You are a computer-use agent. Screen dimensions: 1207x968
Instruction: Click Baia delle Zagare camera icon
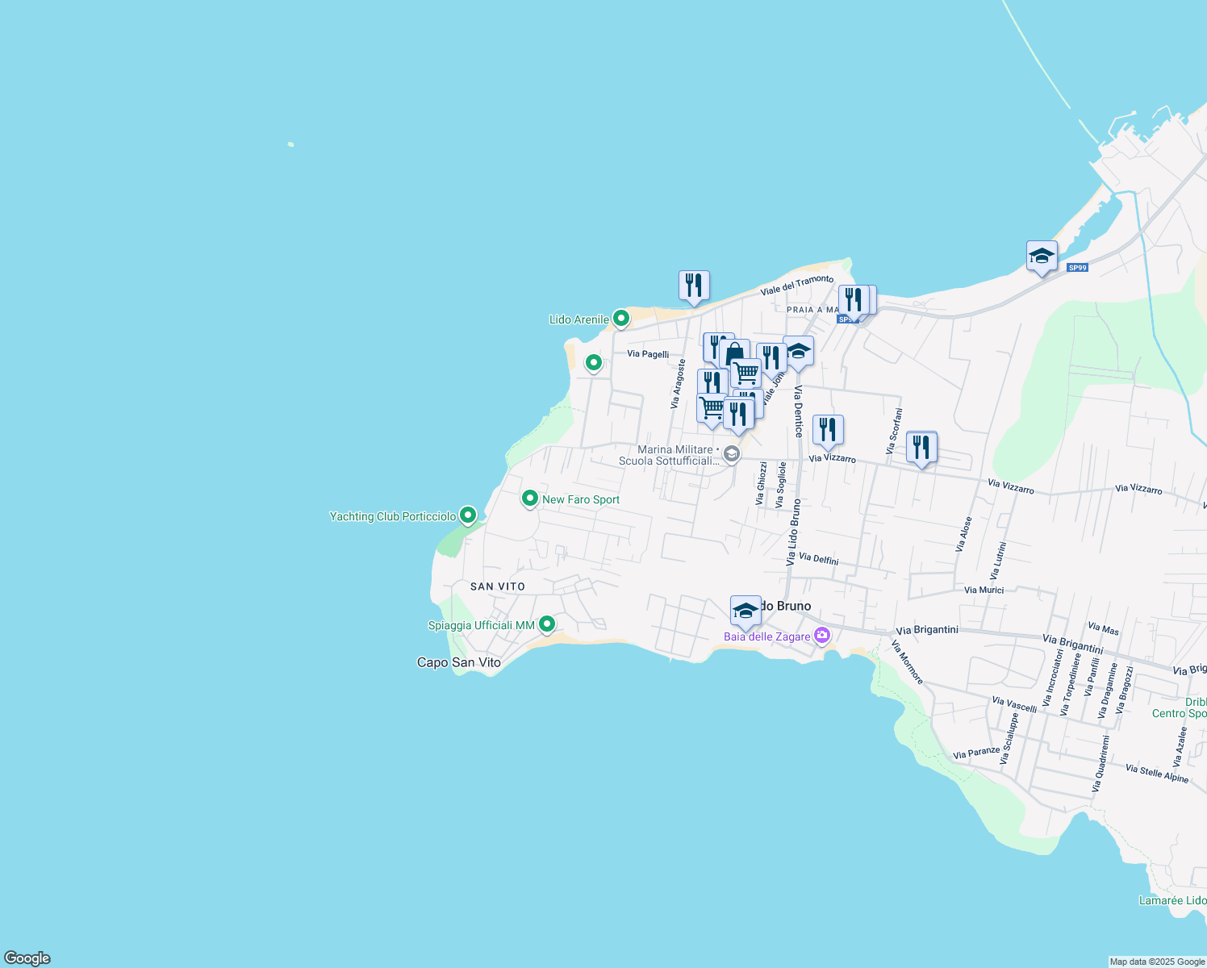tap(822, 636)
